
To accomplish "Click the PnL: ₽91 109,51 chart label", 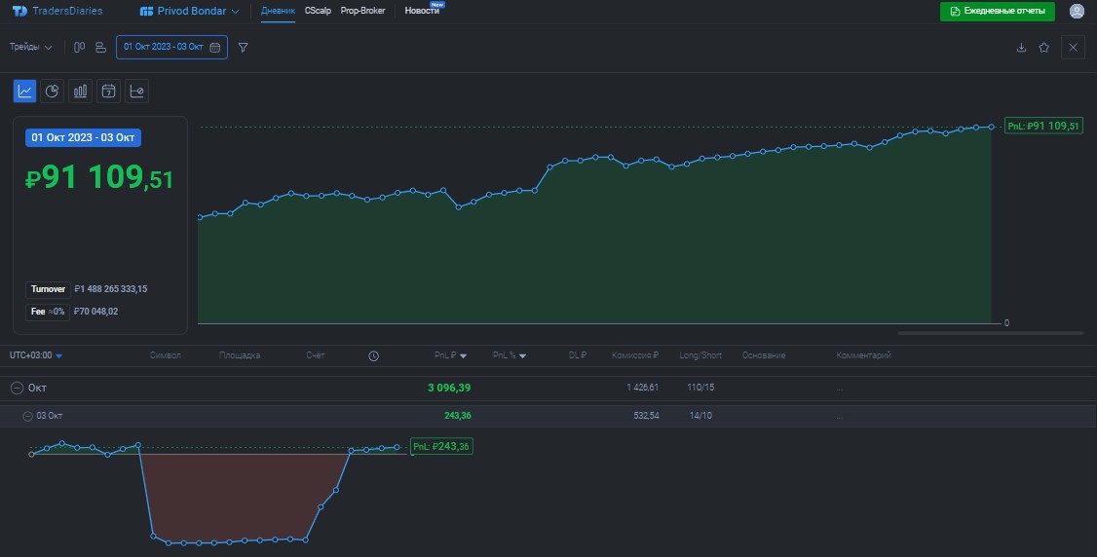I will click(1043, 126).
